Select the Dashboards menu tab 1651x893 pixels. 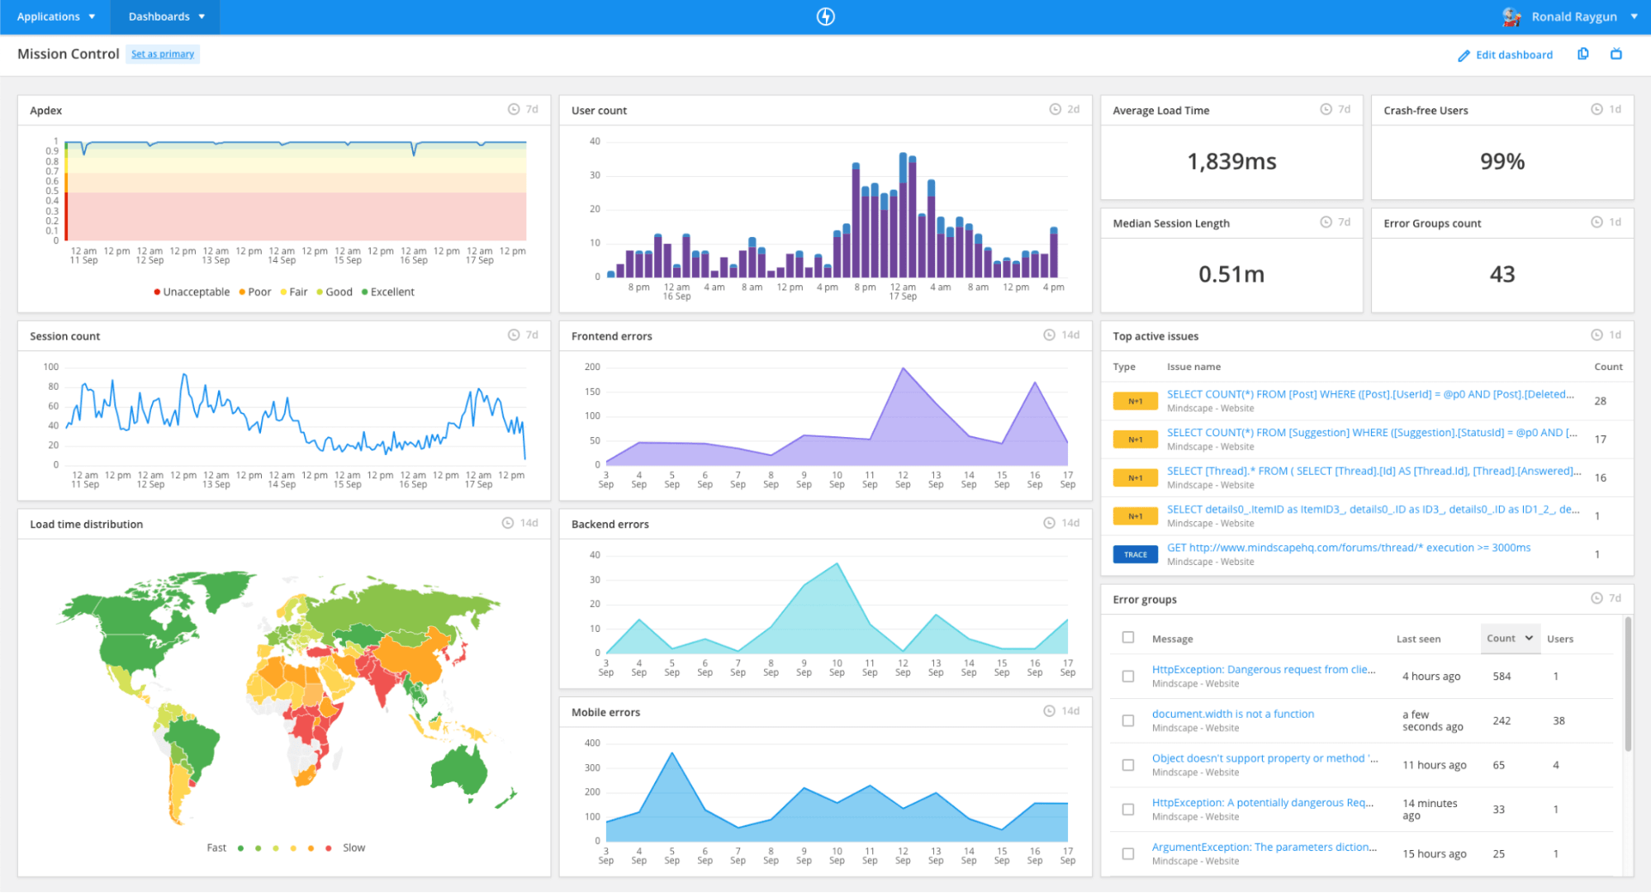[x=170, y=16]
